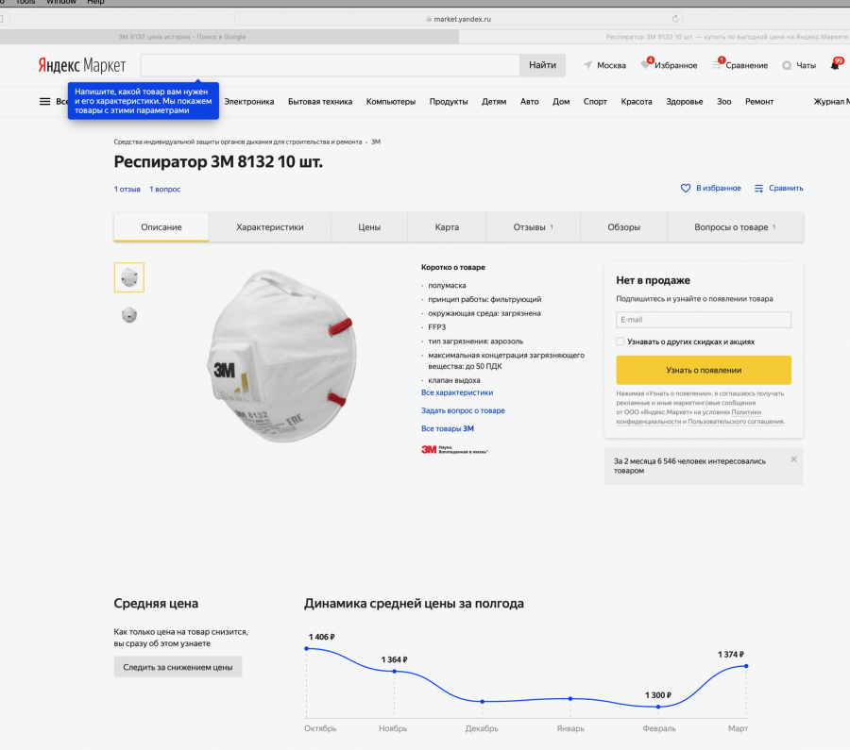Click the Favorites heart icon in header
Screen dimensions: 850x750
646,65
